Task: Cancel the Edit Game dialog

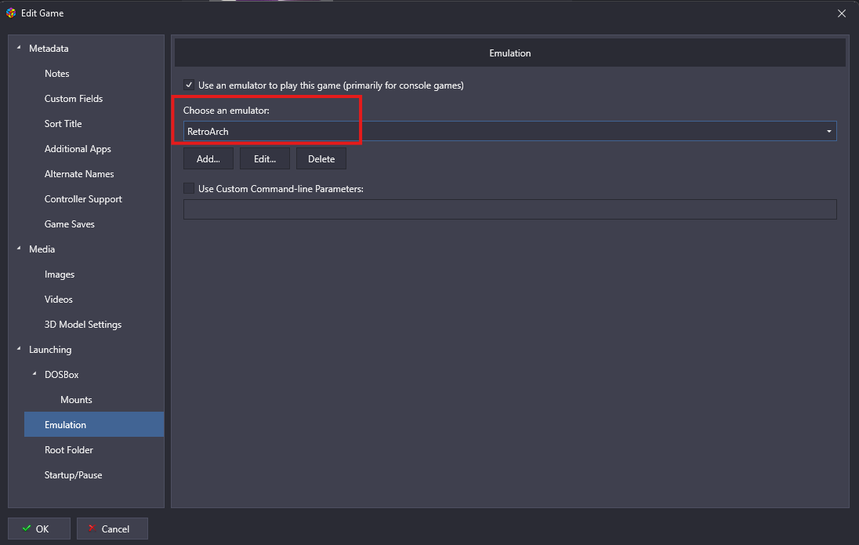Action: coord(112,529)
